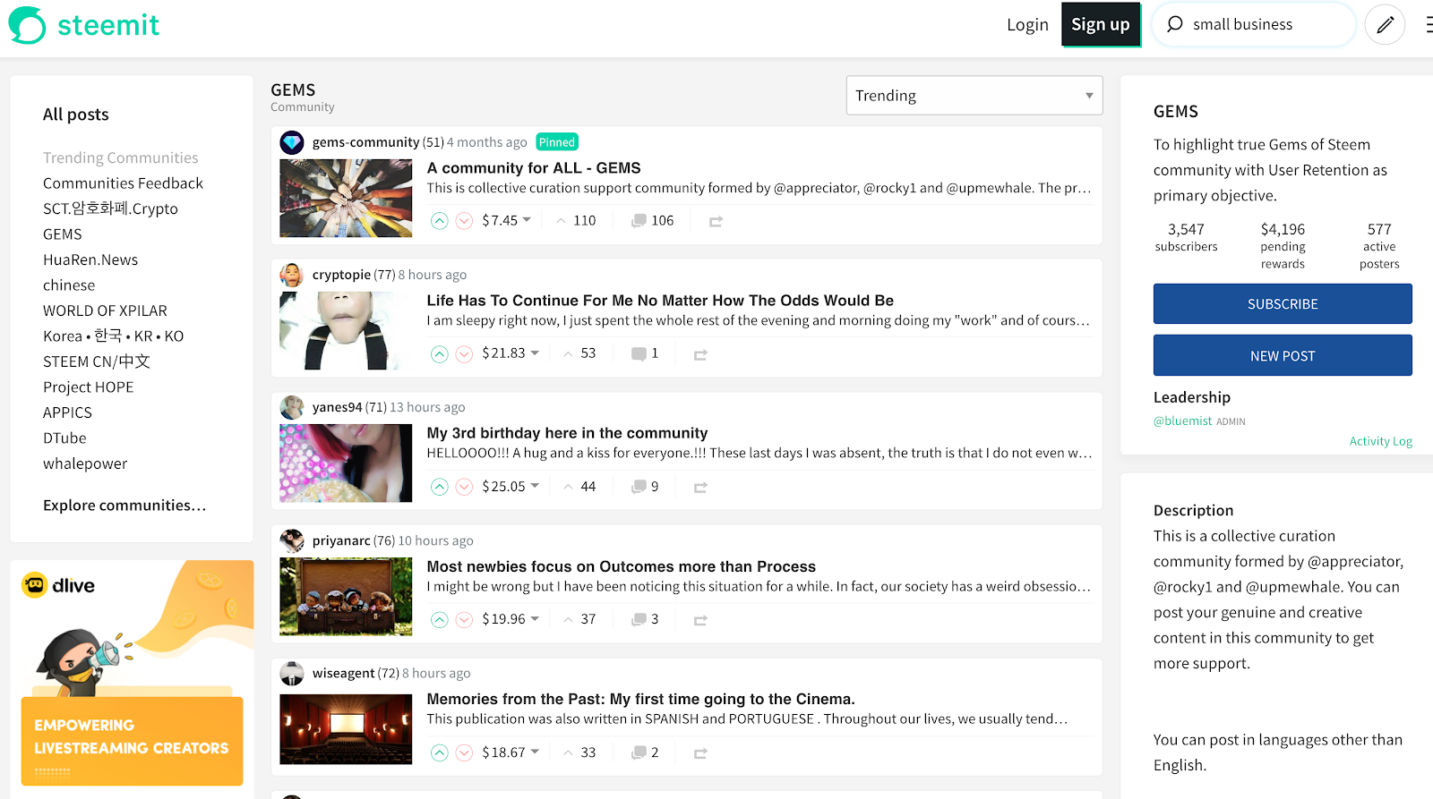
Task: Select All posts in the sidebar
Action: [x=76, y=115]
